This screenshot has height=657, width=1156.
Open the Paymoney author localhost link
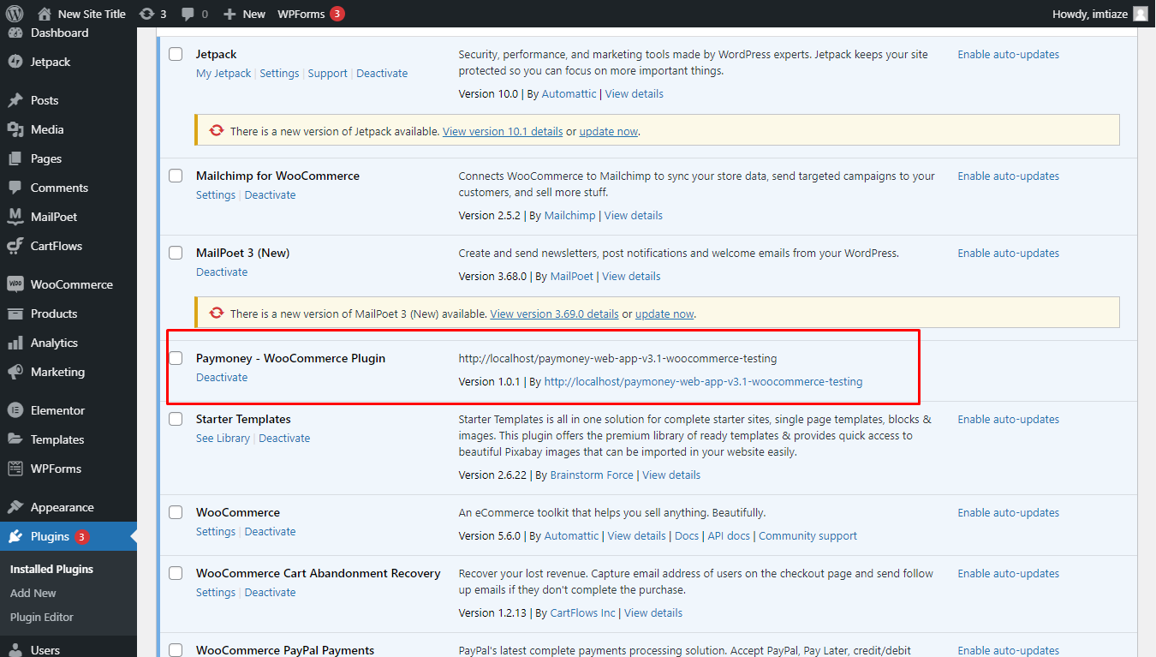coord(703,381)
